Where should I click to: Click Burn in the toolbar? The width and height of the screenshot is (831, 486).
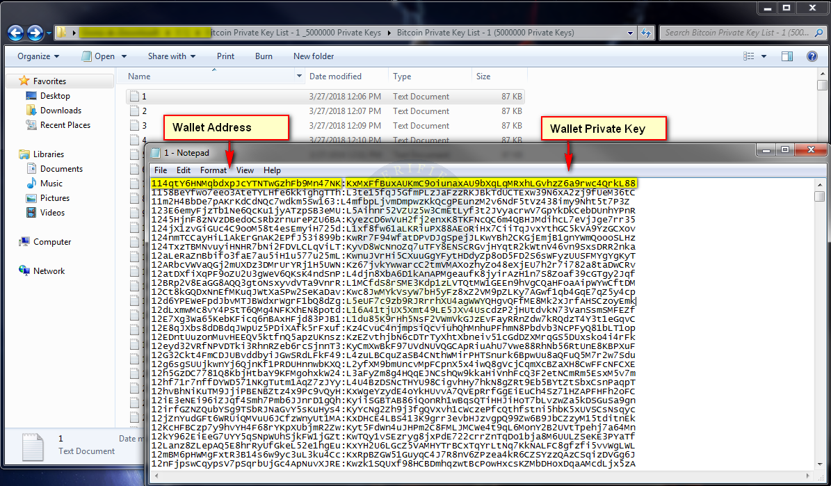coord(264,56)
